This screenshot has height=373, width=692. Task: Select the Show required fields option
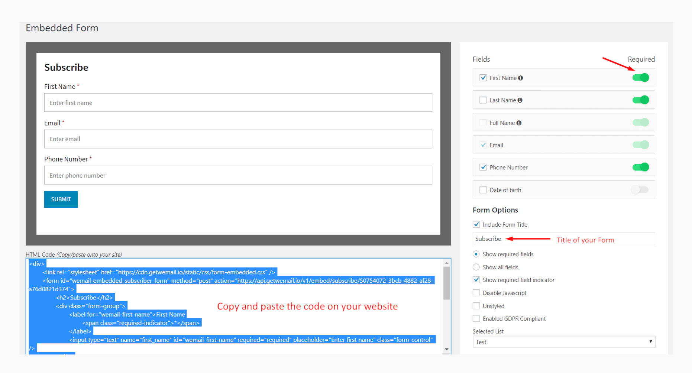click(x=476, y=254)
